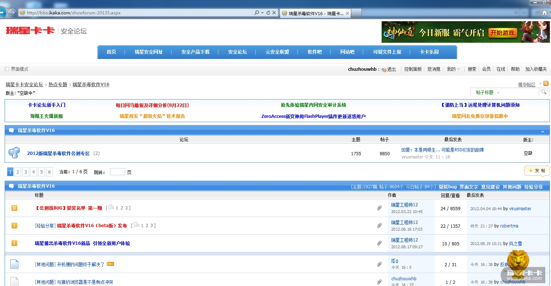
Task: Open 安全产品下载 in the navigation bar
Action: (195, 52)
